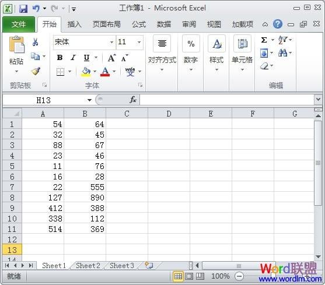The width and height of the screenshot is (325, 285).
Task: Open the font name dropdown showing 宋体
Action: coord(85,42)
